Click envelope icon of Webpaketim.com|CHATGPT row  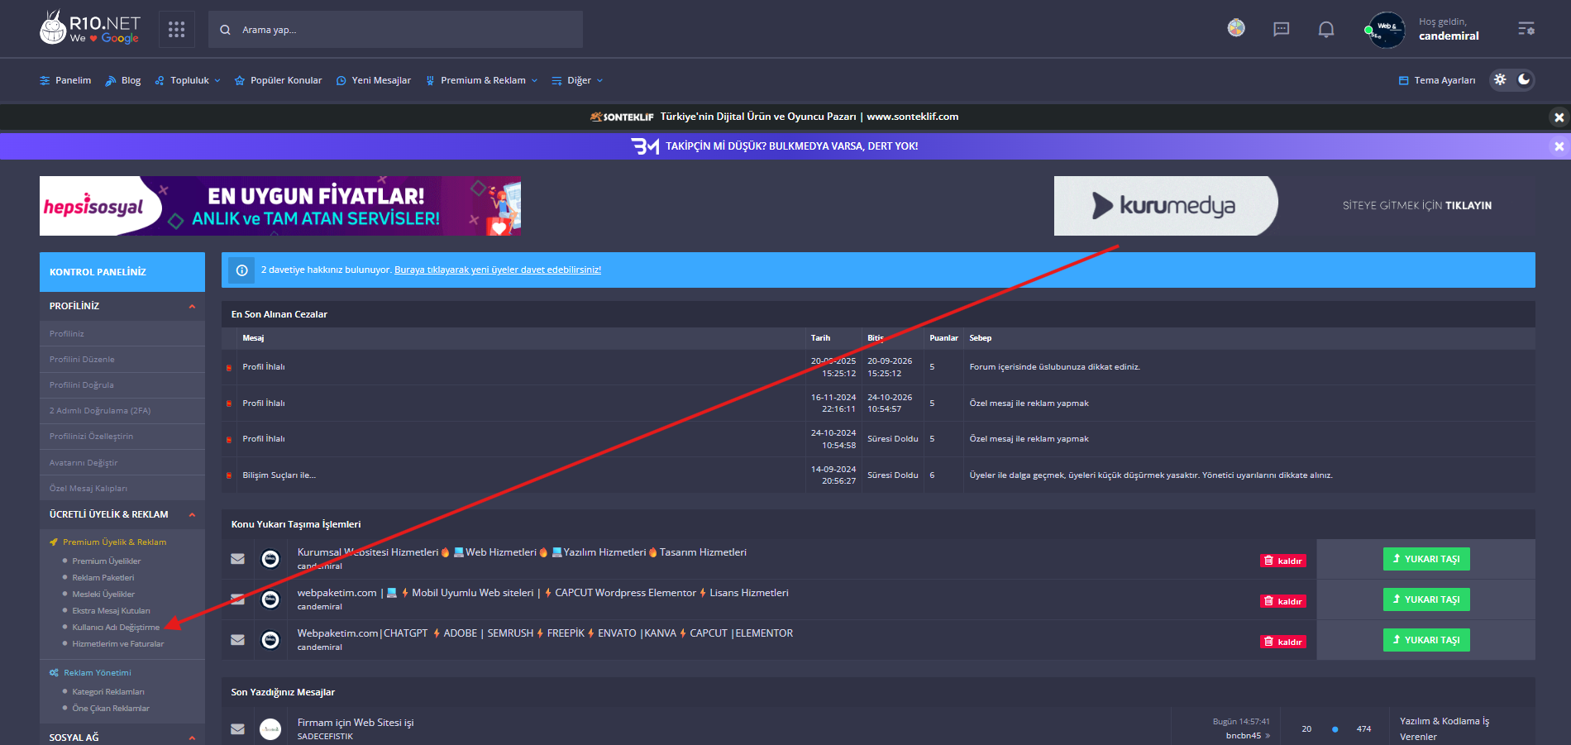click(x=237, y=640)
